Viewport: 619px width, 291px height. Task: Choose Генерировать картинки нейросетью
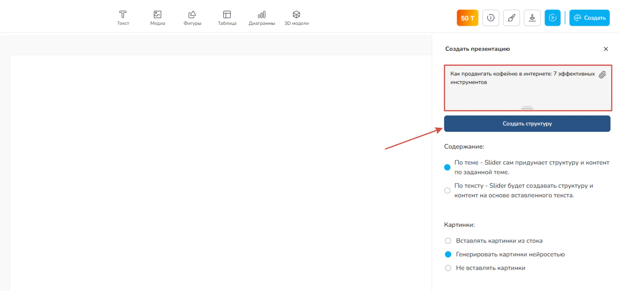click(448, 254)
